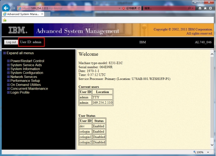Open the System Service Aids menu
The height and width of the screenshot is (156, 216).
(x=26, y=65)
